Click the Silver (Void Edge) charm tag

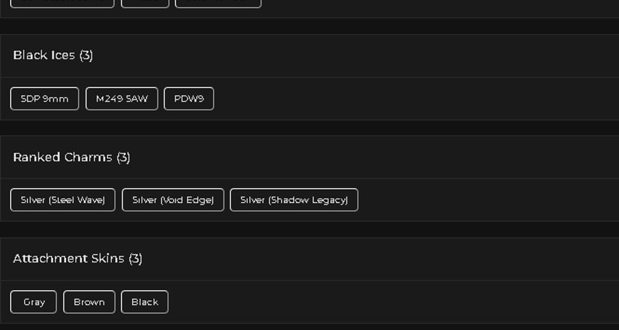173,200
